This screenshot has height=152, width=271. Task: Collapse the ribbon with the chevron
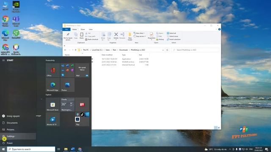point(216,29)
